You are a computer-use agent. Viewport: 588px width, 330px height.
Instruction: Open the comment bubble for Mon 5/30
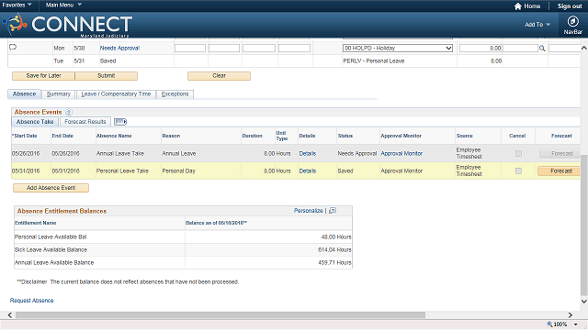pyautogui.click(x=13, y=47)
